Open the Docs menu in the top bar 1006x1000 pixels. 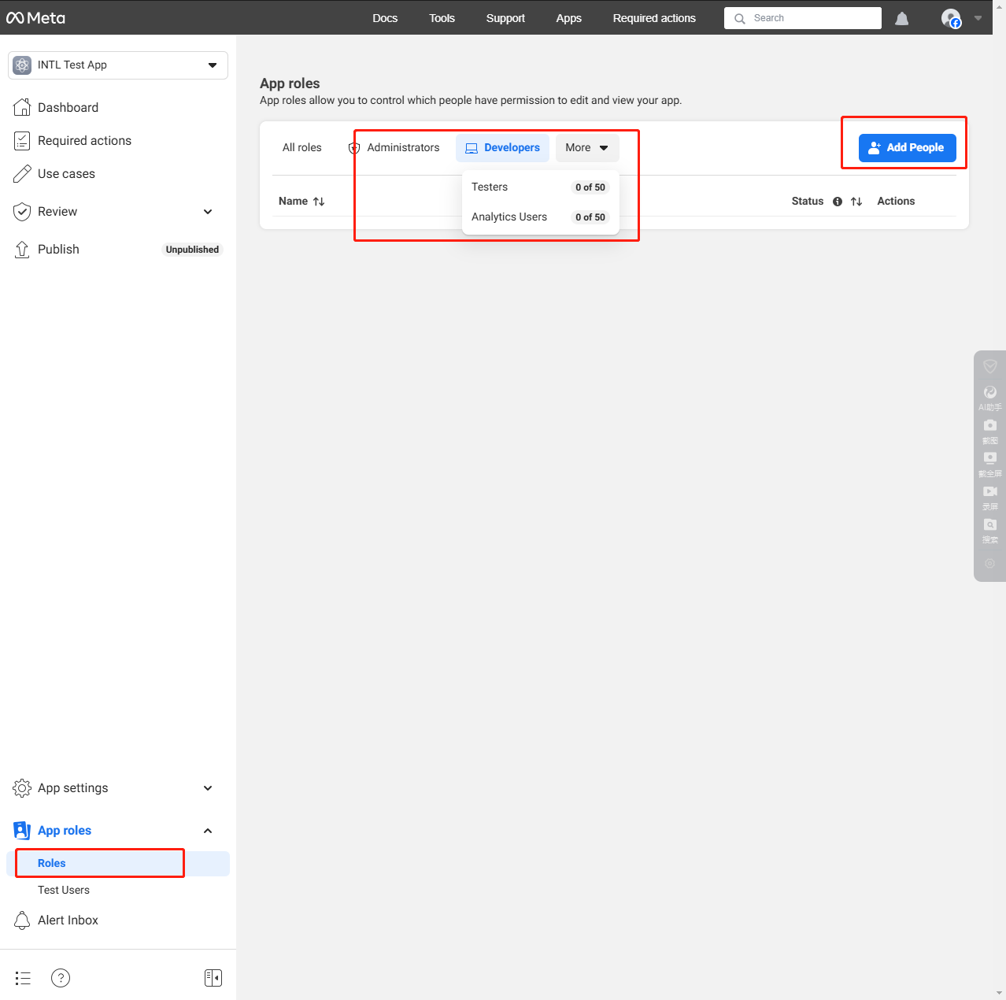tap(385, 18)
